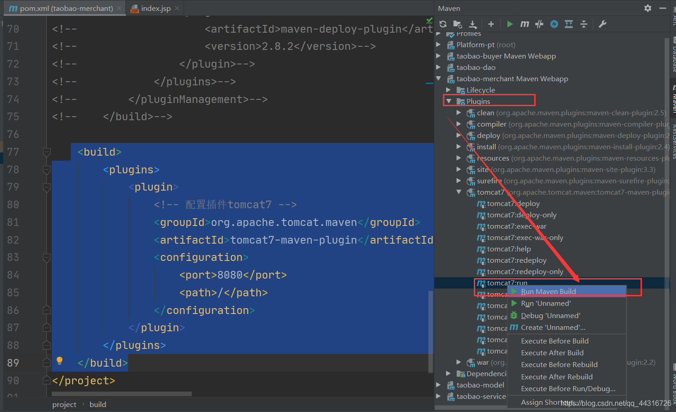The width and height of the screenshot is (676, 412).
Task: Click the plus Add Maven Projects icon
Action: [491, 24]
